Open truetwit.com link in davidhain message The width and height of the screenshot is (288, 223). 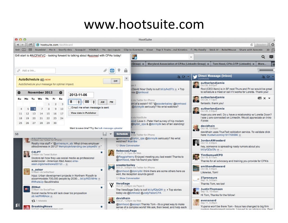tap(222, 135)
